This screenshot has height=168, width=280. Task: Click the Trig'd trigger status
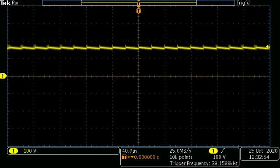243,3
